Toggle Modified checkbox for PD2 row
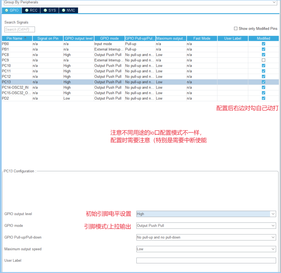 pyautogui.click(x=264, y=98)
